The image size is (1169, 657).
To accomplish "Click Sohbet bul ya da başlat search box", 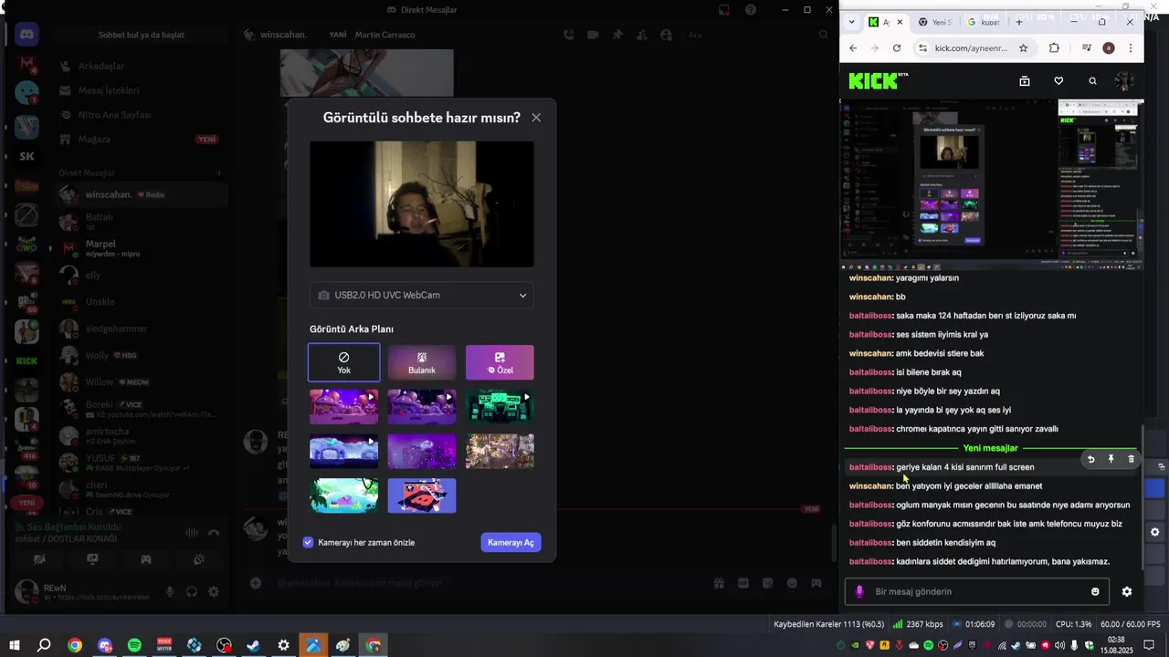I will (142, 35).
